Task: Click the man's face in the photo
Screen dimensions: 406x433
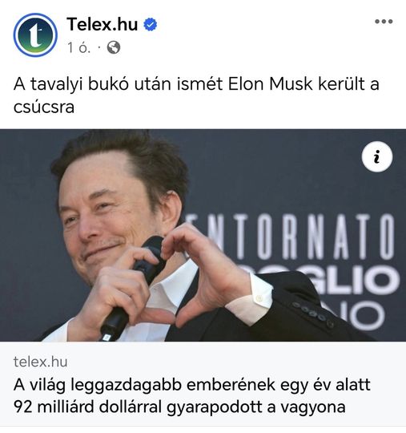Action: (111, 216)
